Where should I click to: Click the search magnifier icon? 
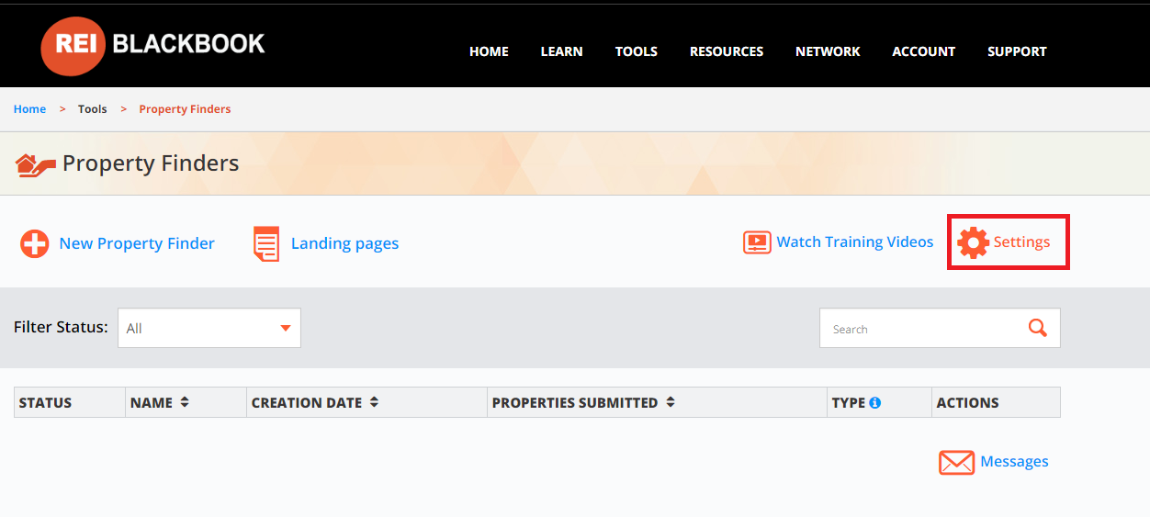pos(1038,328)
